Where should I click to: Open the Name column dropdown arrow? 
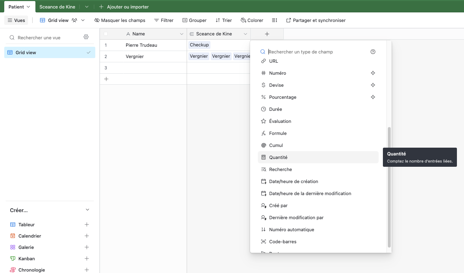(182, 34)
